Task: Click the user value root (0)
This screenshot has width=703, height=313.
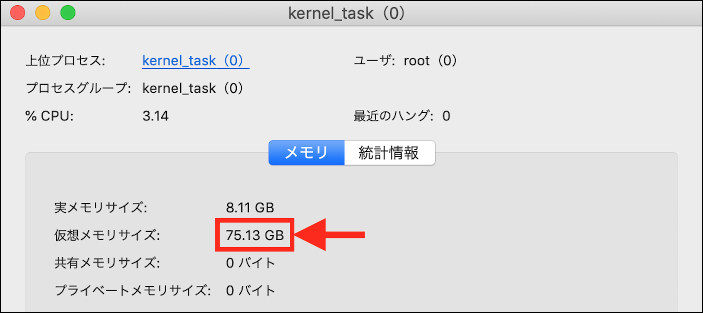Action: coord(430,61)
